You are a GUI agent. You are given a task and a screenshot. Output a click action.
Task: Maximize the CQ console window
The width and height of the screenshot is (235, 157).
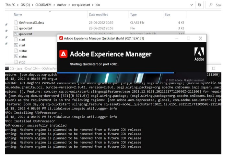pos(214,68)
